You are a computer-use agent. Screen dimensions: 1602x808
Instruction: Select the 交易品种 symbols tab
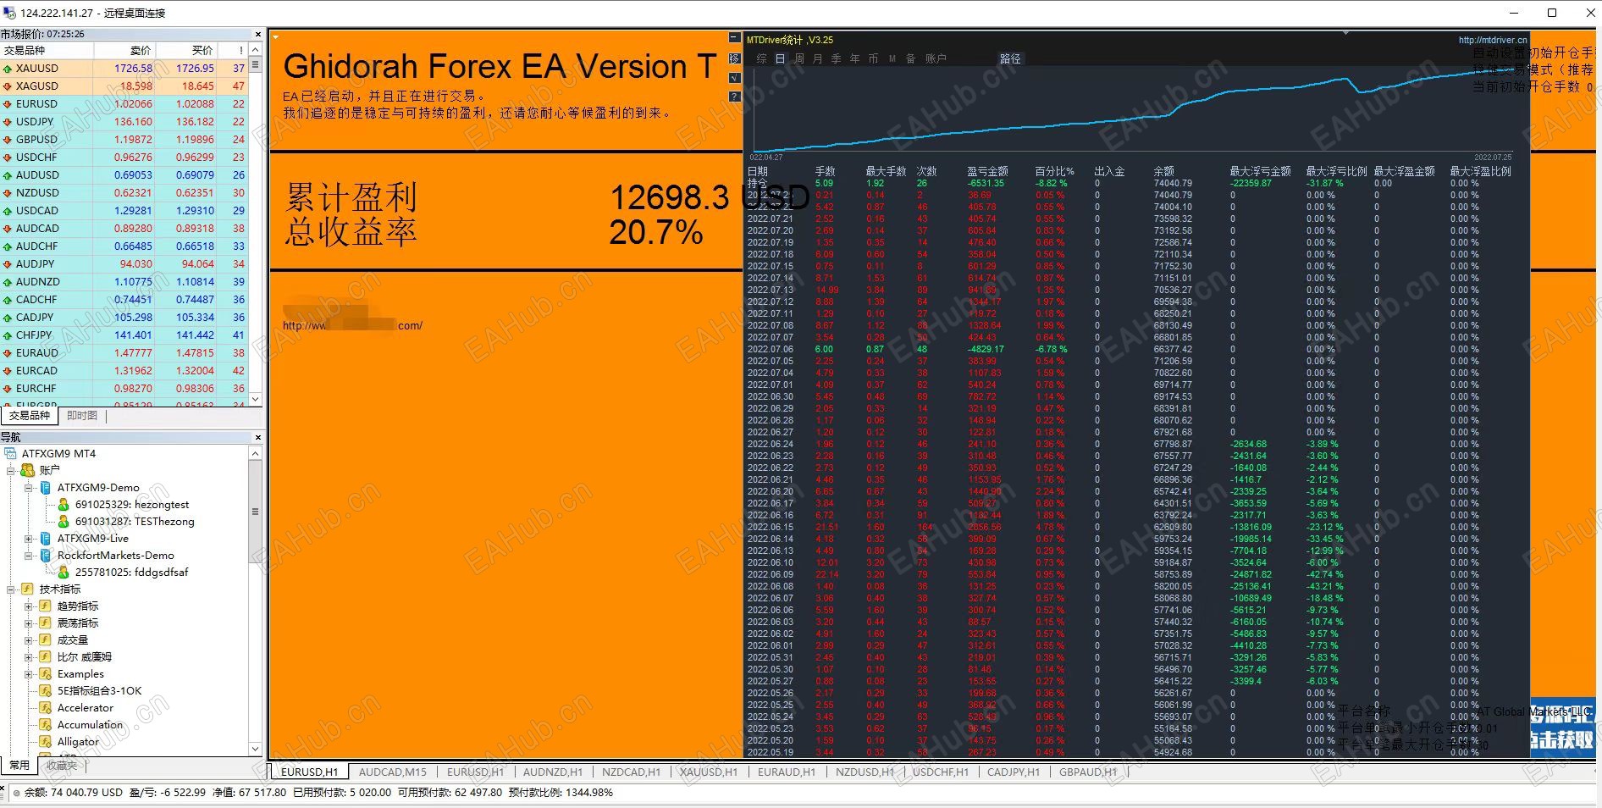pyautogui.click(x=30, y=416)
